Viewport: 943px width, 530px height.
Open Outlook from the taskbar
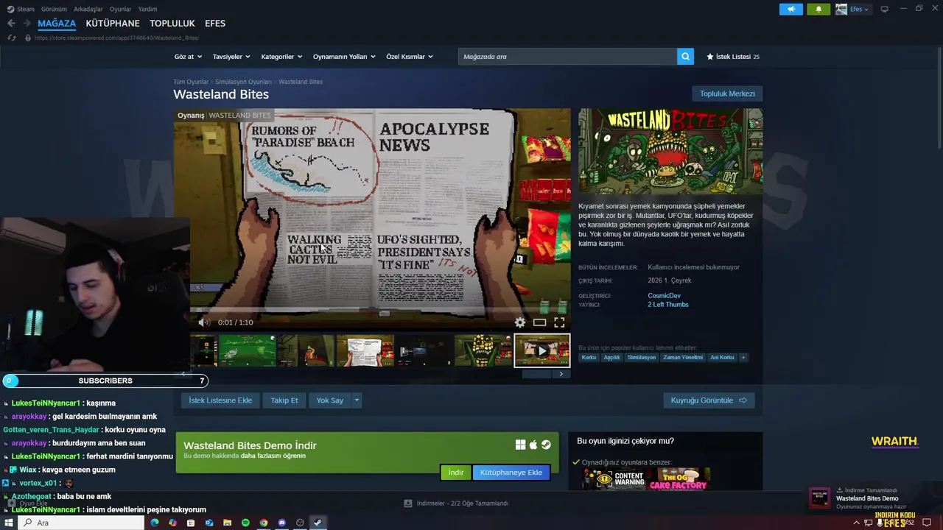tap(209, 523)
